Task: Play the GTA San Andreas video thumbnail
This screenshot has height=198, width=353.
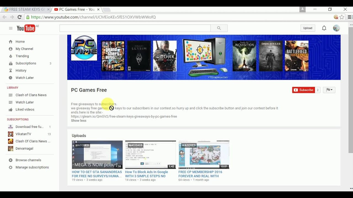Action: click(97, 155)
